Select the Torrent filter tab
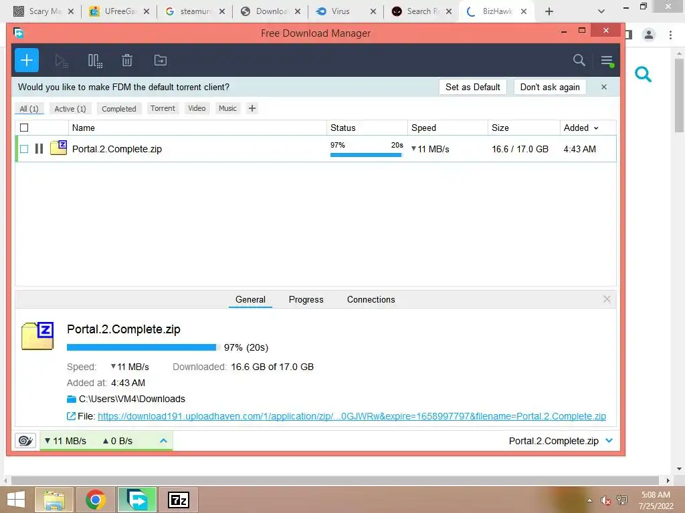This screenshot has height=513, width=685. click(163, 108)
